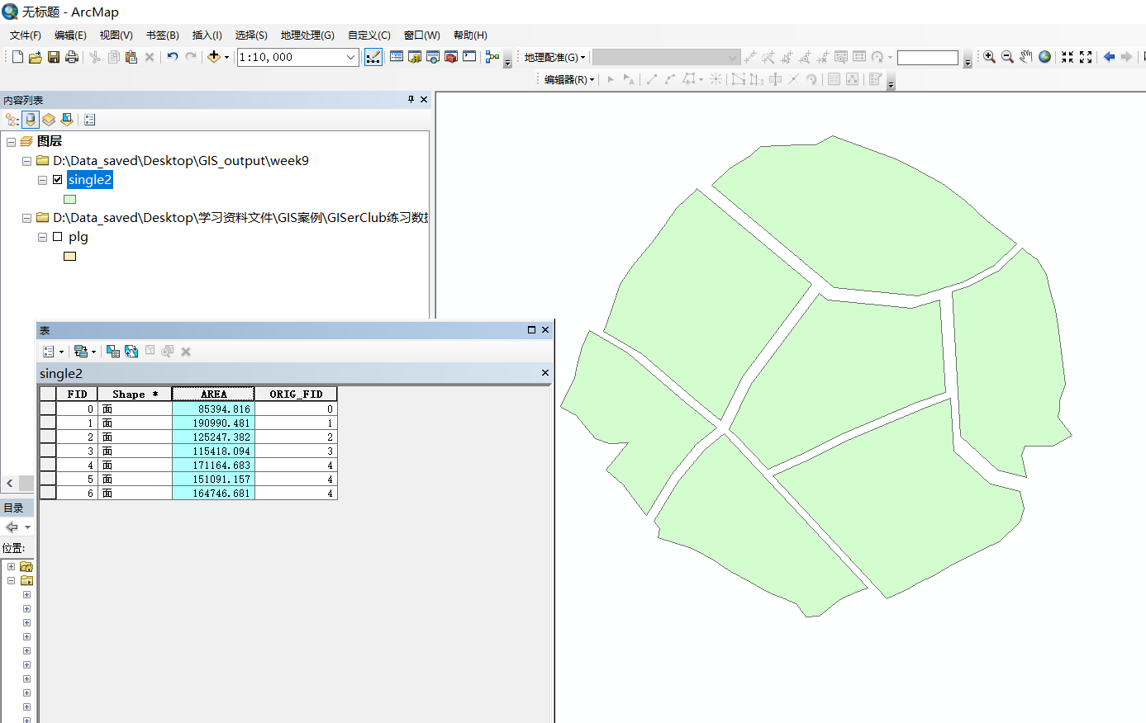Open Related Tables dropdown in table window
The width and height of the screenshot is (1146, 723).
pyautogui.click(x=84, y=351)
